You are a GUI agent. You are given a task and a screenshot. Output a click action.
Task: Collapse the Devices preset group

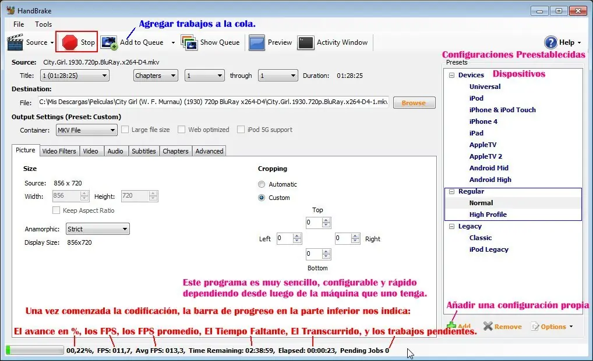coord(451,75)
